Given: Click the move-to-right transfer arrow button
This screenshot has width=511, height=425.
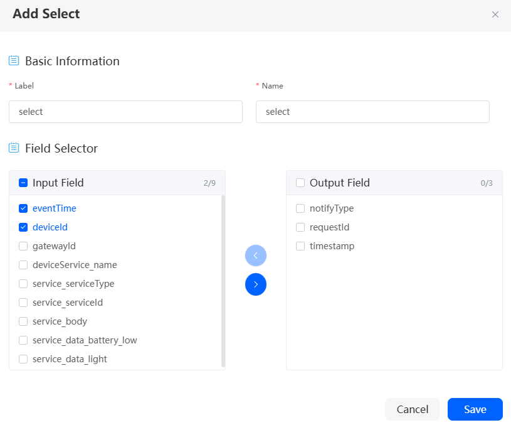Looking at the screenshot, I should [256, 284].
